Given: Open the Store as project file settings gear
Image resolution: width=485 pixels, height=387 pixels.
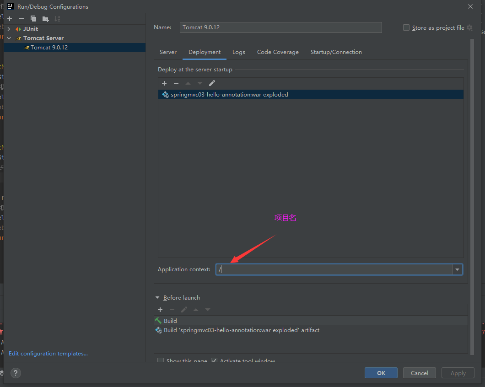Looking at the screenshot, I should point(469,27).
